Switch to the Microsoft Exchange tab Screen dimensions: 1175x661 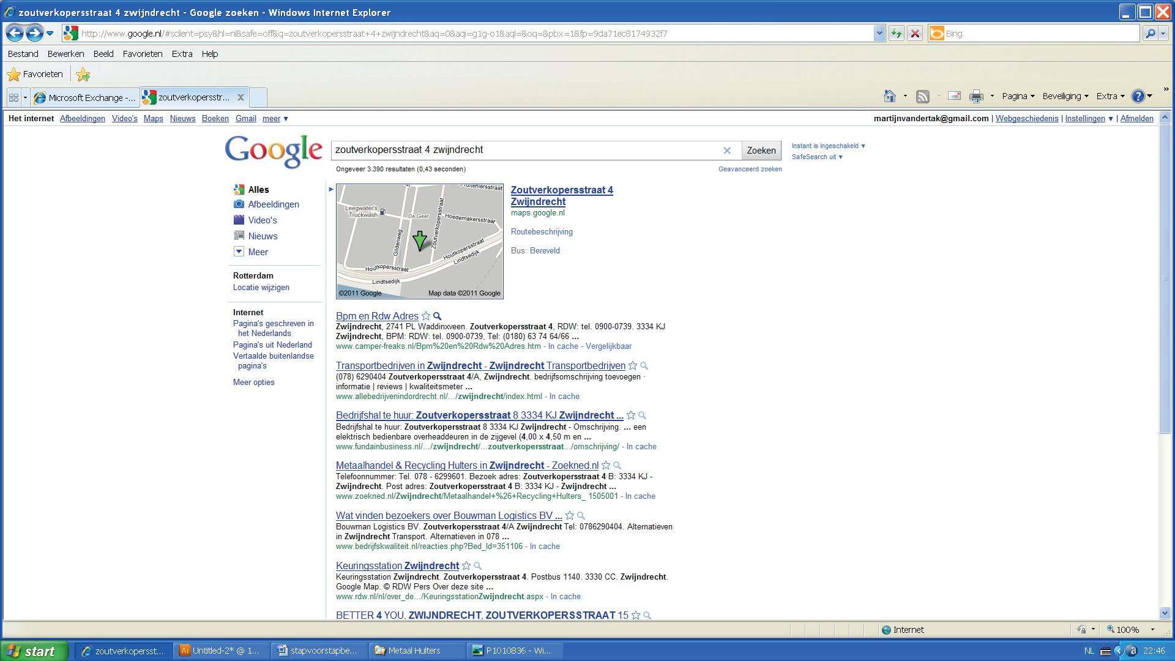86,97
